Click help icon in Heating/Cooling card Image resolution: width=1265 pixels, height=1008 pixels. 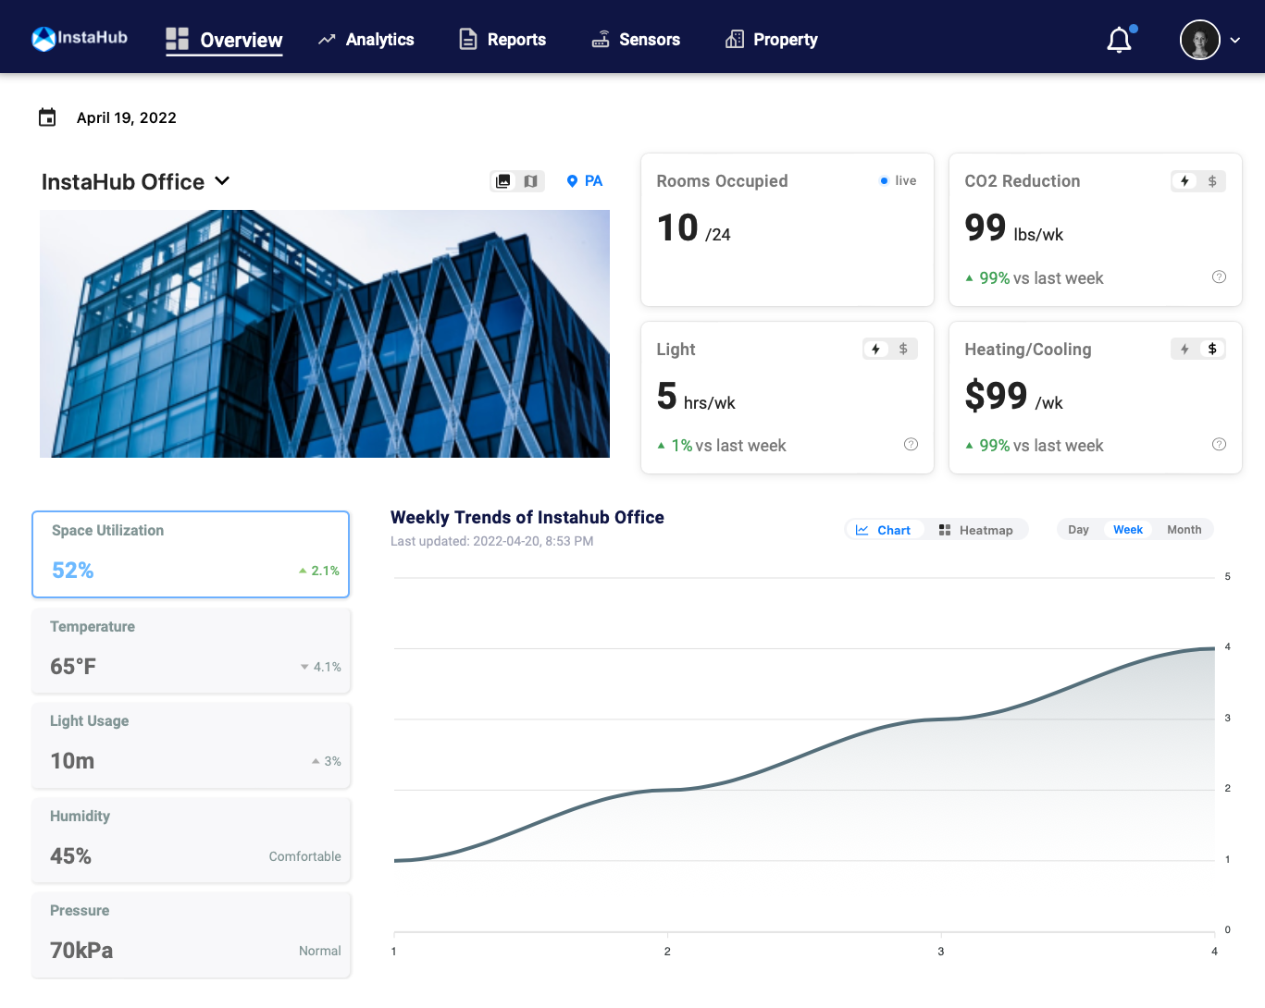pos(1219,445)
